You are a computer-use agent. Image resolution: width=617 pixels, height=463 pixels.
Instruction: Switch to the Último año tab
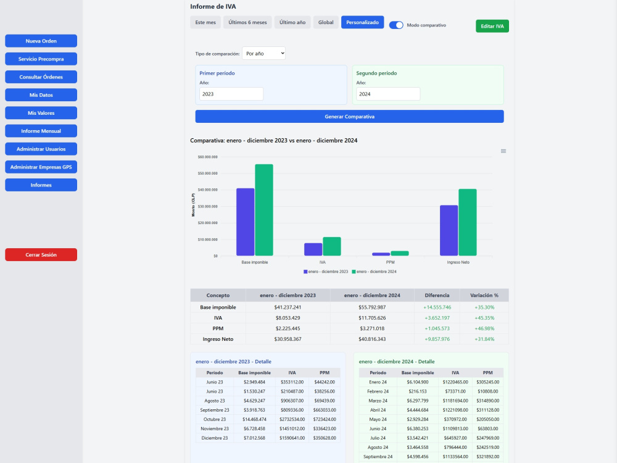[292, 22]
